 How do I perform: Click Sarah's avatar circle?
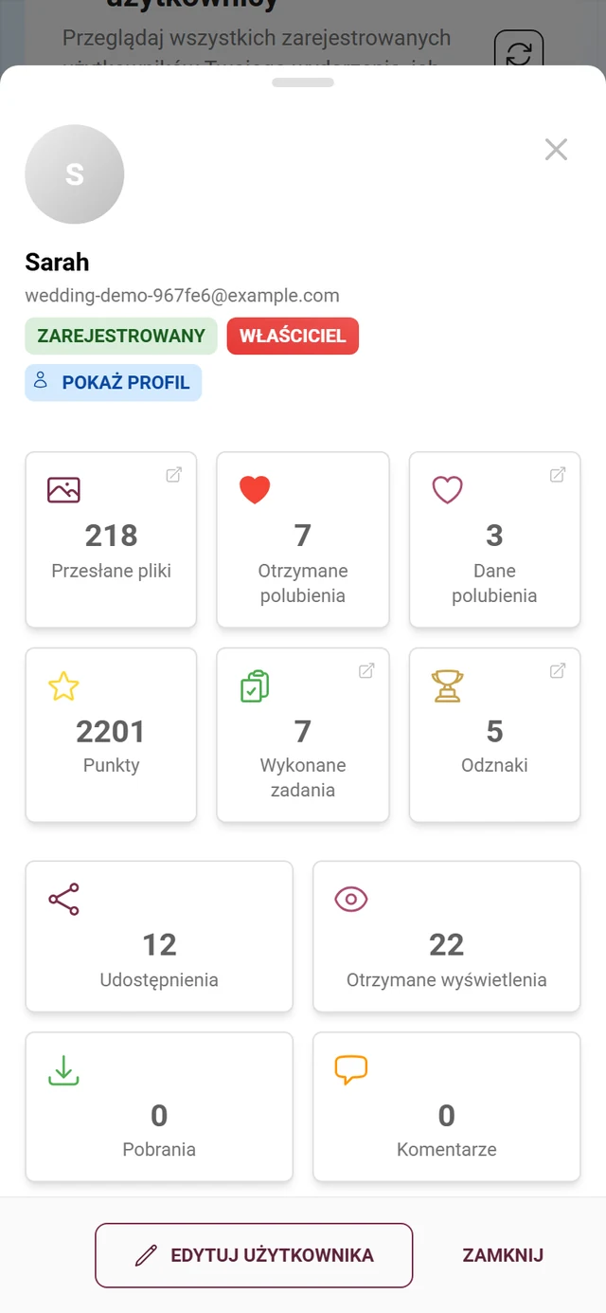tap(75, 174)
